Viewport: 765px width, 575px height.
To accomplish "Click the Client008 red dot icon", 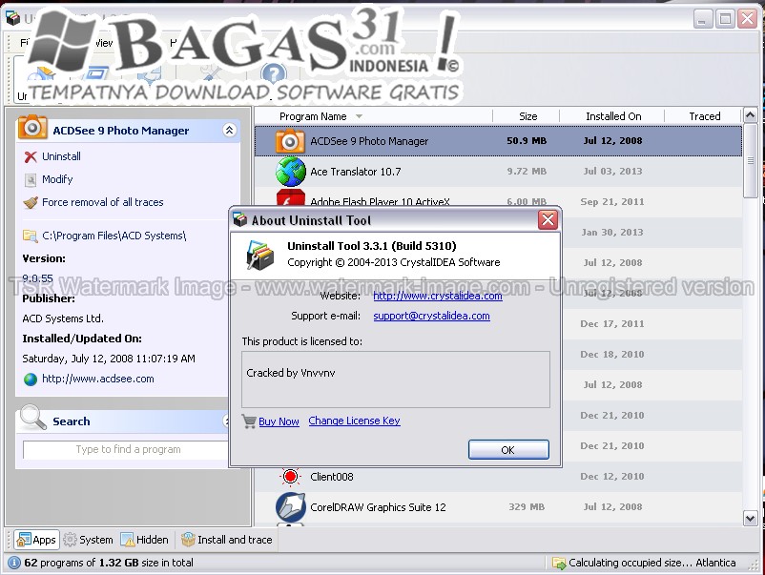I will tap(290, 477).
